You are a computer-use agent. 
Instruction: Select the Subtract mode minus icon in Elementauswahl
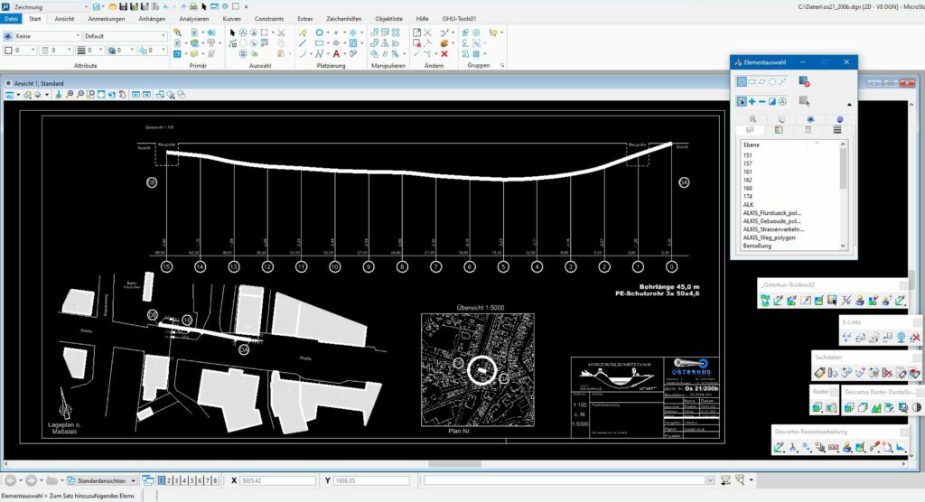coord(762,101)
